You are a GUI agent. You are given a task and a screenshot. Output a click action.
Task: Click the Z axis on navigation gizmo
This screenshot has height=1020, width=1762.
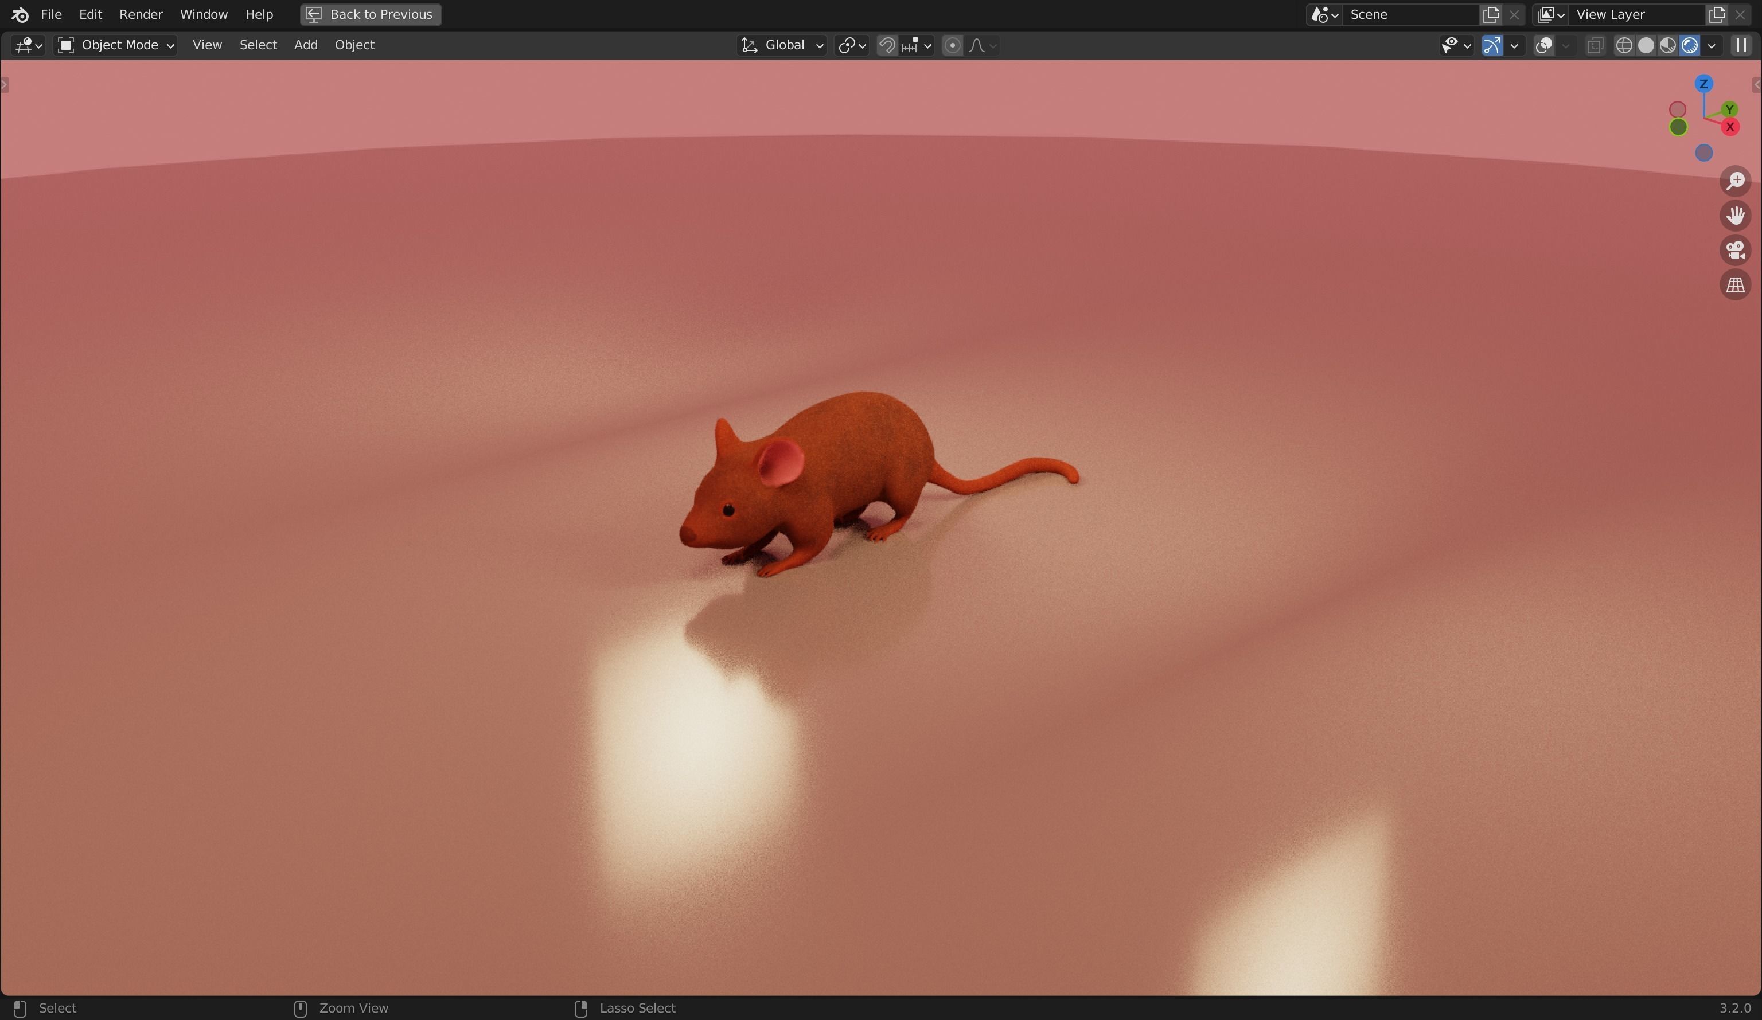point(1703,84)
